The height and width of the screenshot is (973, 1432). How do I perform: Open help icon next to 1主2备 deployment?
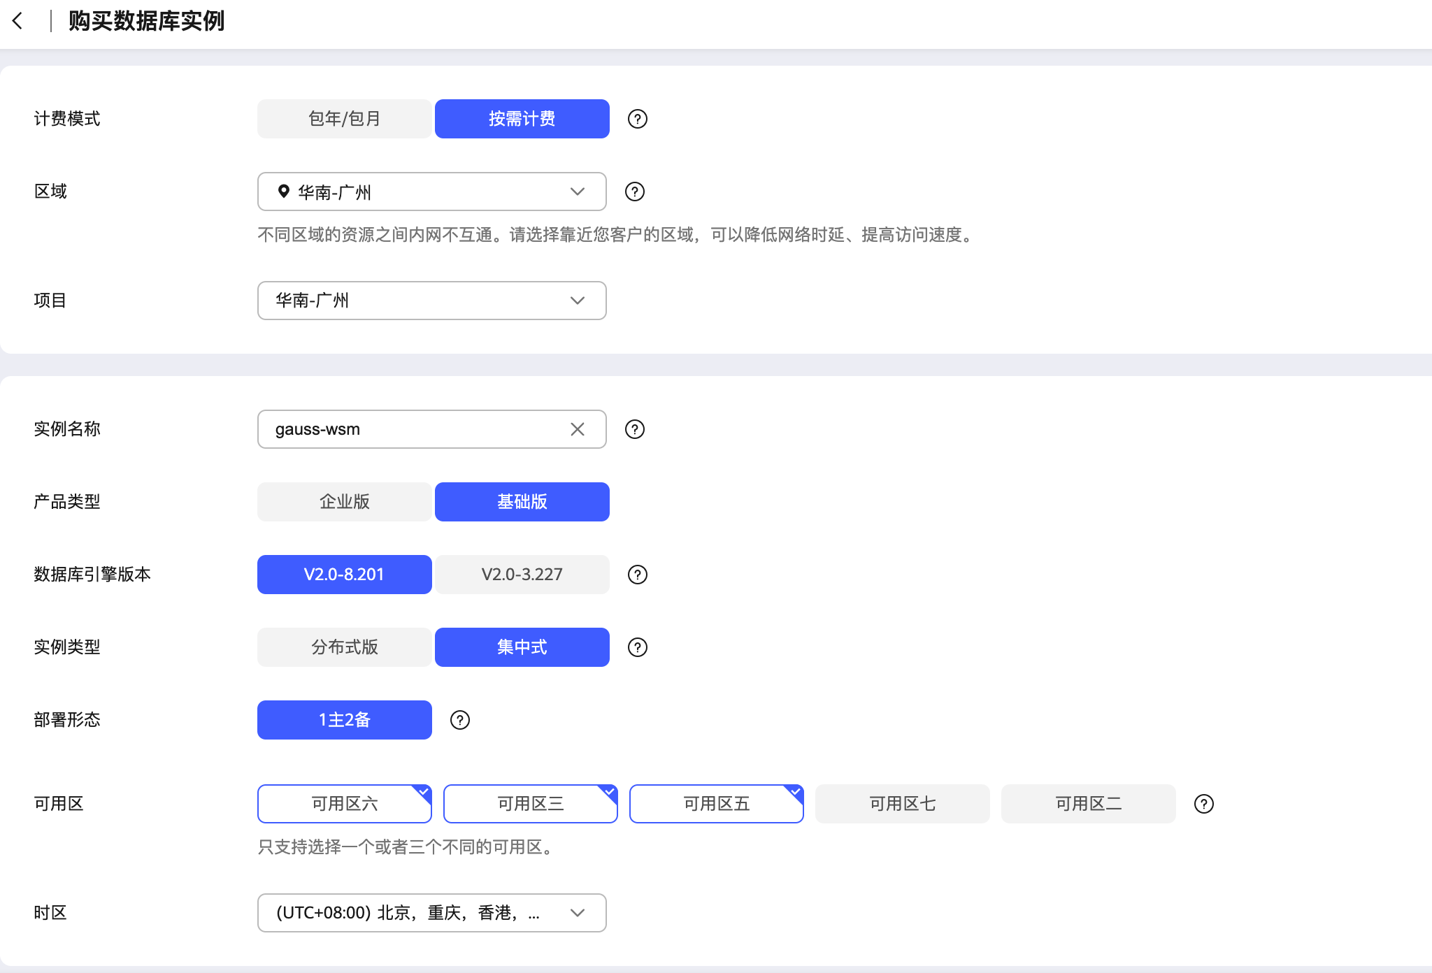[x=459, y=720]
